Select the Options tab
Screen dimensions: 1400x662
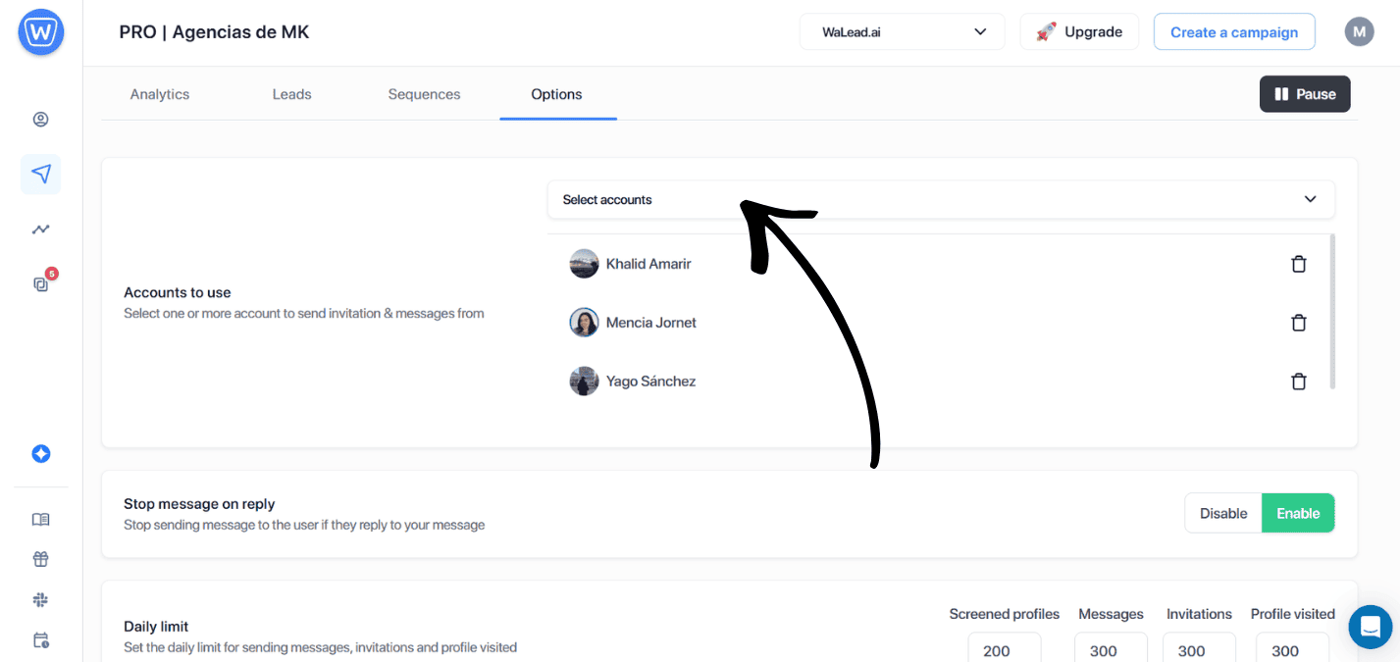[557, 95]
